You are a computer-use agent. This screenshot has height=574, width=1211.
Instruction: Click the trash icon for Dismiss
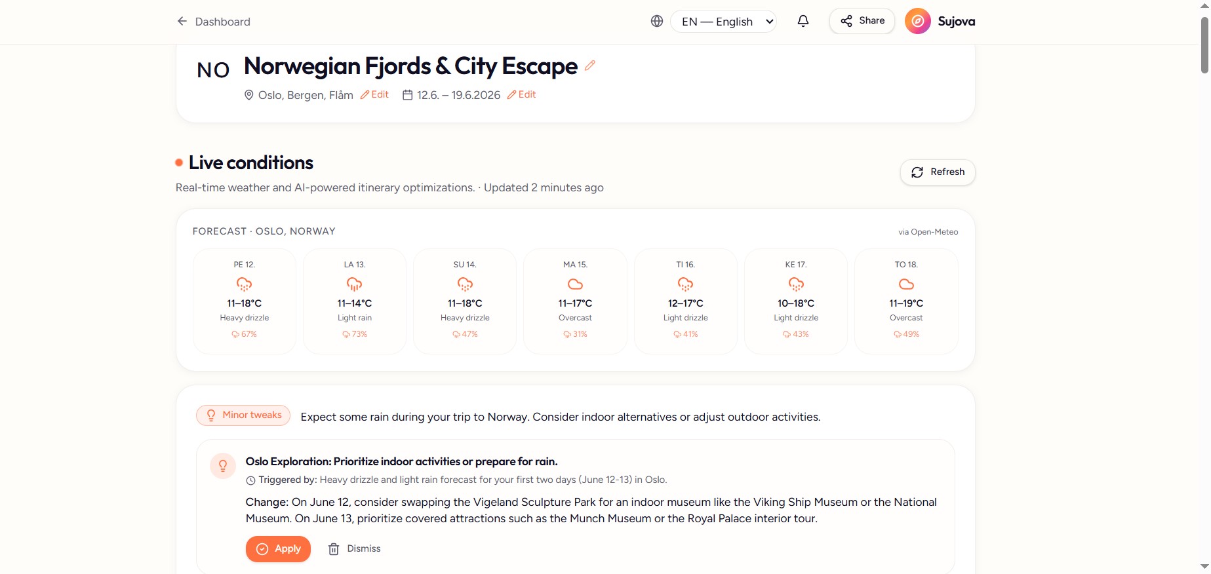334,549
